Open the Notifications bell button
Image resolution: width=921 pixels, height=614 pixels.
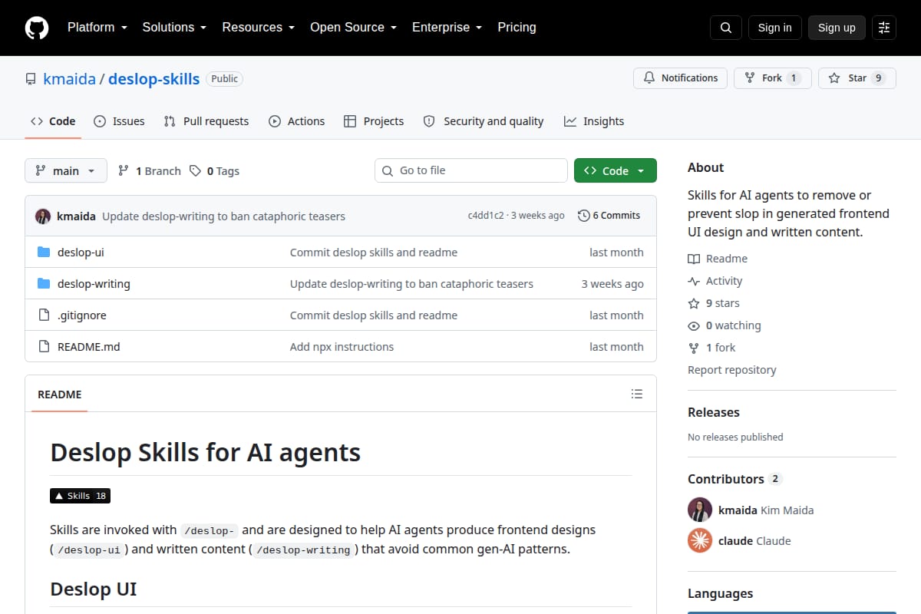pos(680,78)
